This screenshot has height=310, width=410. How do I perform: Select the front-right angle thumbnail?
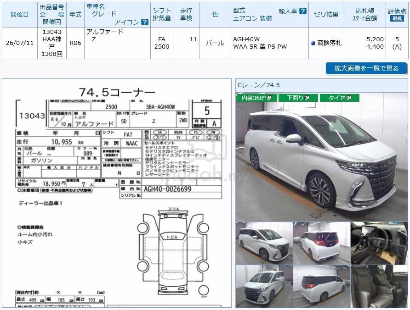[x=264, y=243]
